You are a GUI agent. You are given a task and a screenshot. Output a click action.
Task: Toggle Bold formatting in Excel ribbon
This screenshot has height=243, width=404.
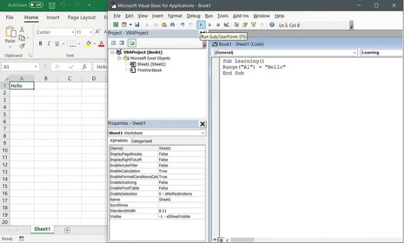pos(40,43)
